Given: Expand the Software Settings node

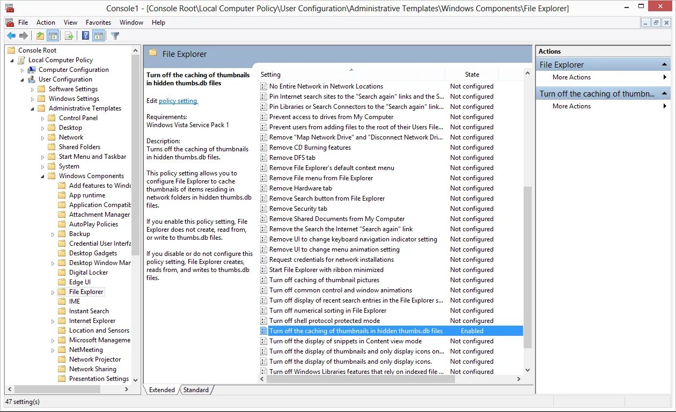Looking at the screenshot, I should click(x=33, y=90).
